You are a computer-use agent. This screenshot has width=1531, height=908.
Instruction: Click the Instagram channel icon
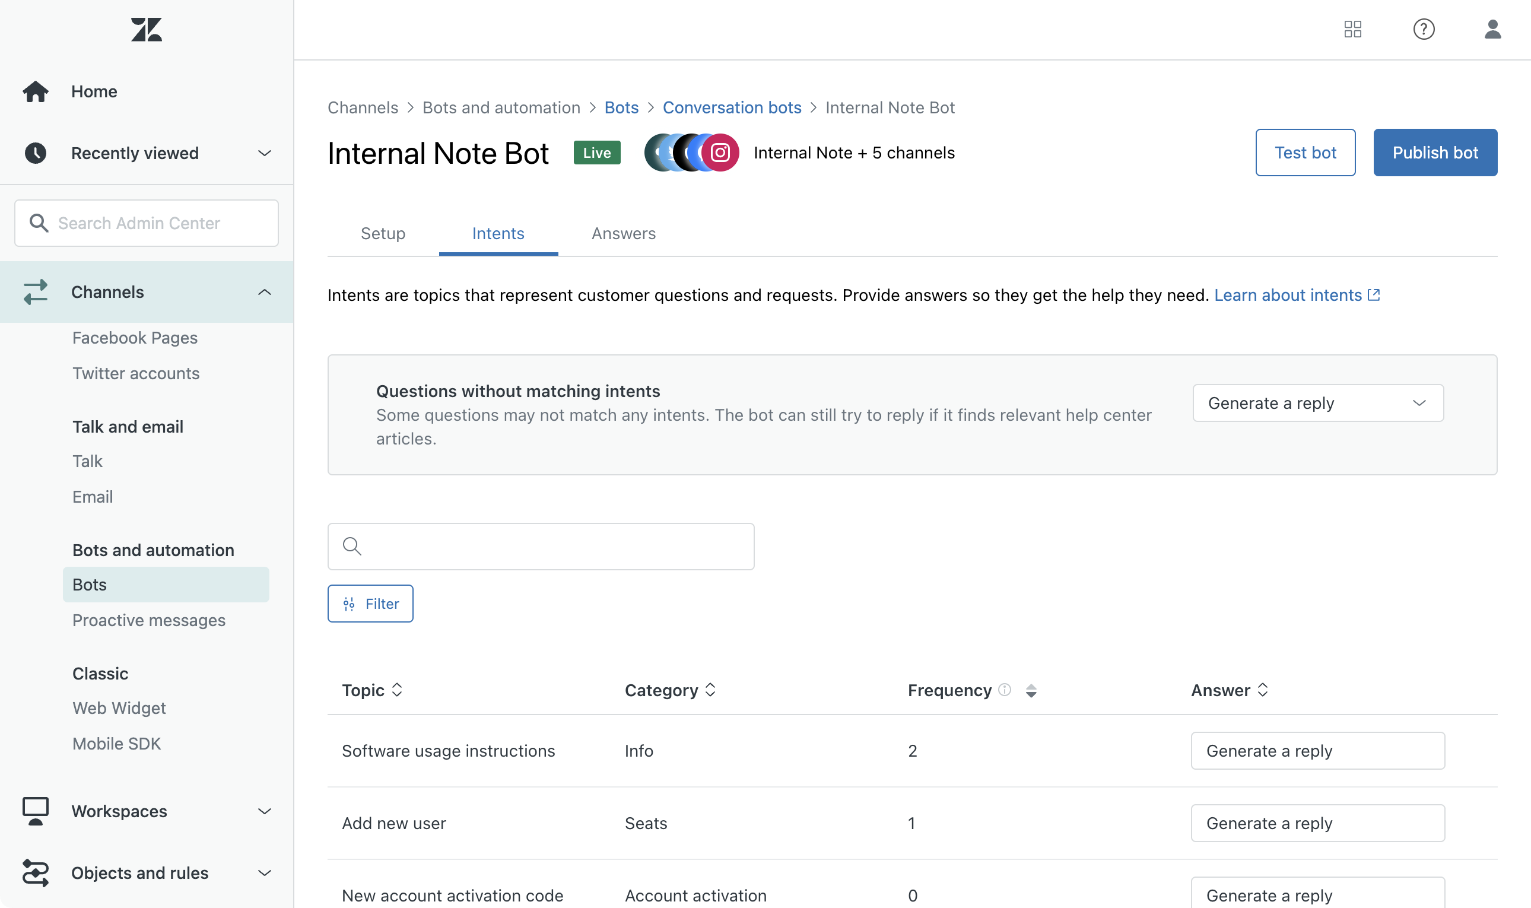(x=720, y=153)
